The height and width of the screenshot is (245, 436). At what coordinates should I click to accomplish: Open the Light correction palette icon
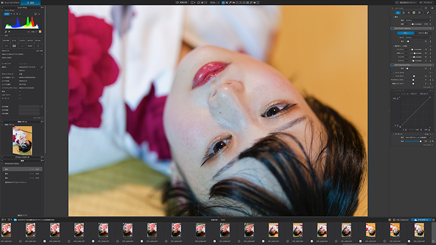(399, 12)
